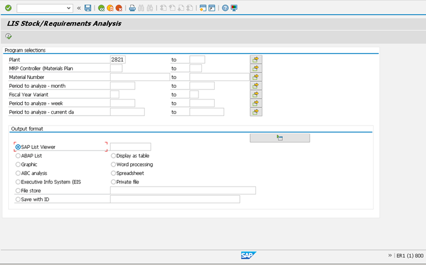Open multiple selection for Plant
Screen dimensions: 426x265
(256, 59)
